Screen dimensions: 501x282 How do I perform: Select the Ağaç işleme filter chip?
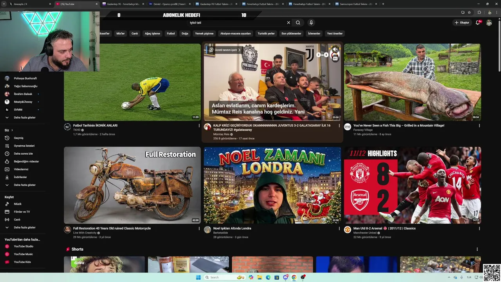pyautogui.click(x=153, y=34)
